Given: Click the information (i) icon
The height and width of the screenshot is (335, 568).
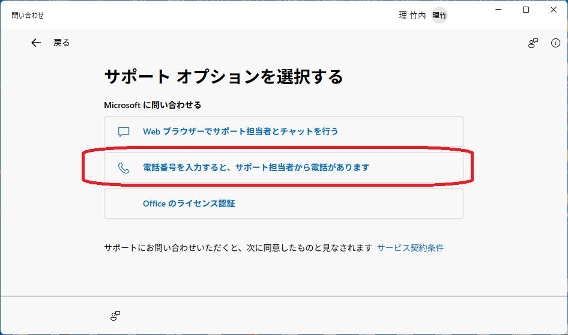Looking at the screenshot, I should 555,43.
